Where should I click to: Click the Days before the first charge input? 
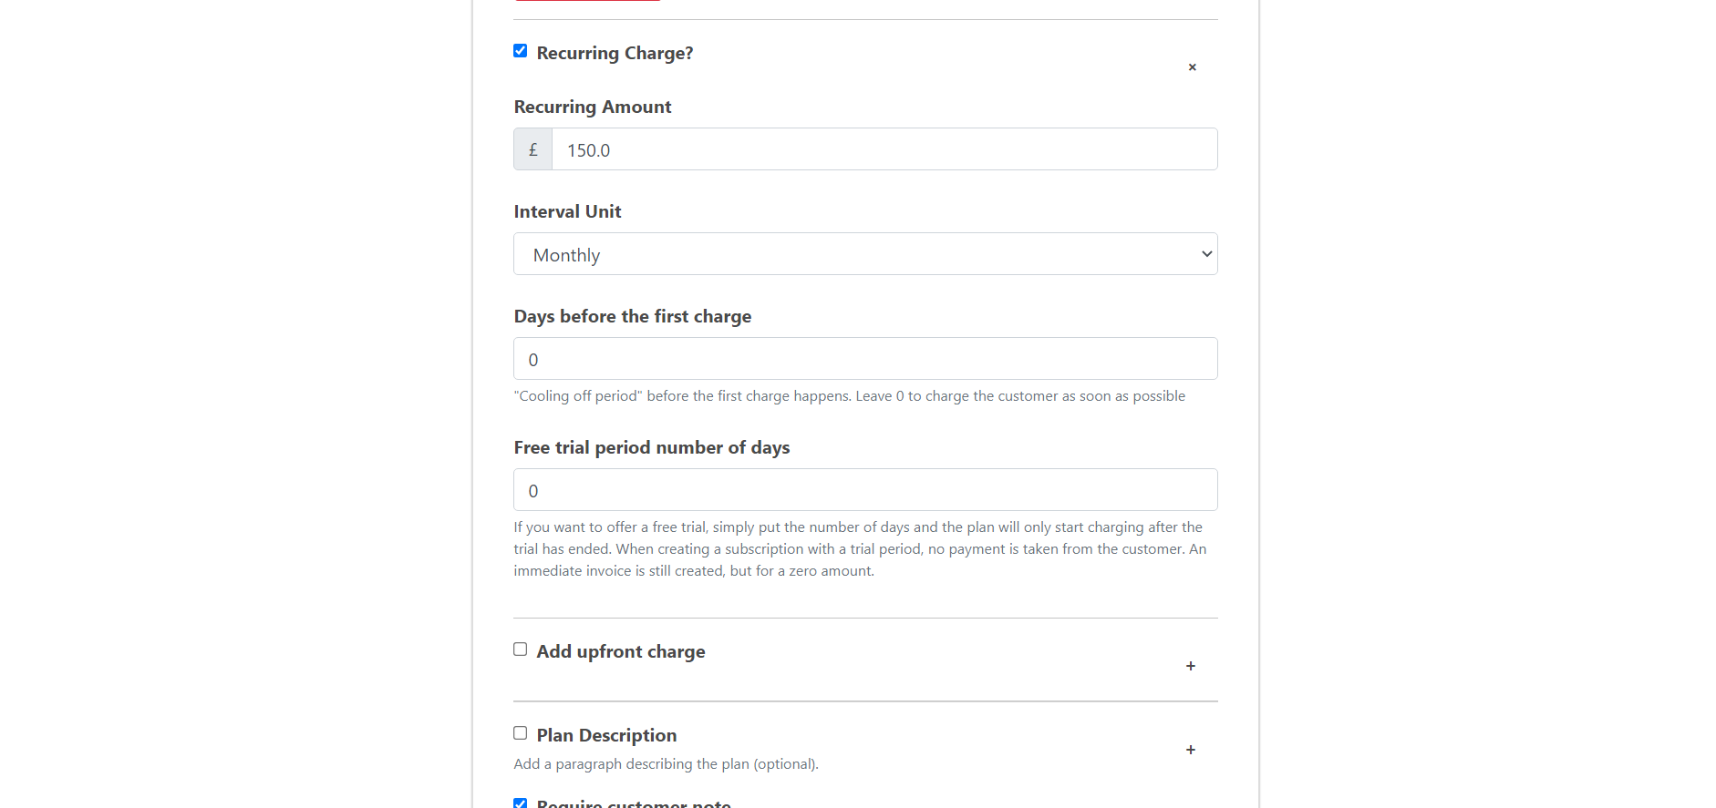[865, 359]
